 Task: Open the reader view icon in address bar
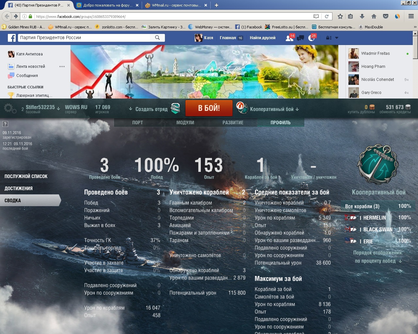click(x=316, y=16)
